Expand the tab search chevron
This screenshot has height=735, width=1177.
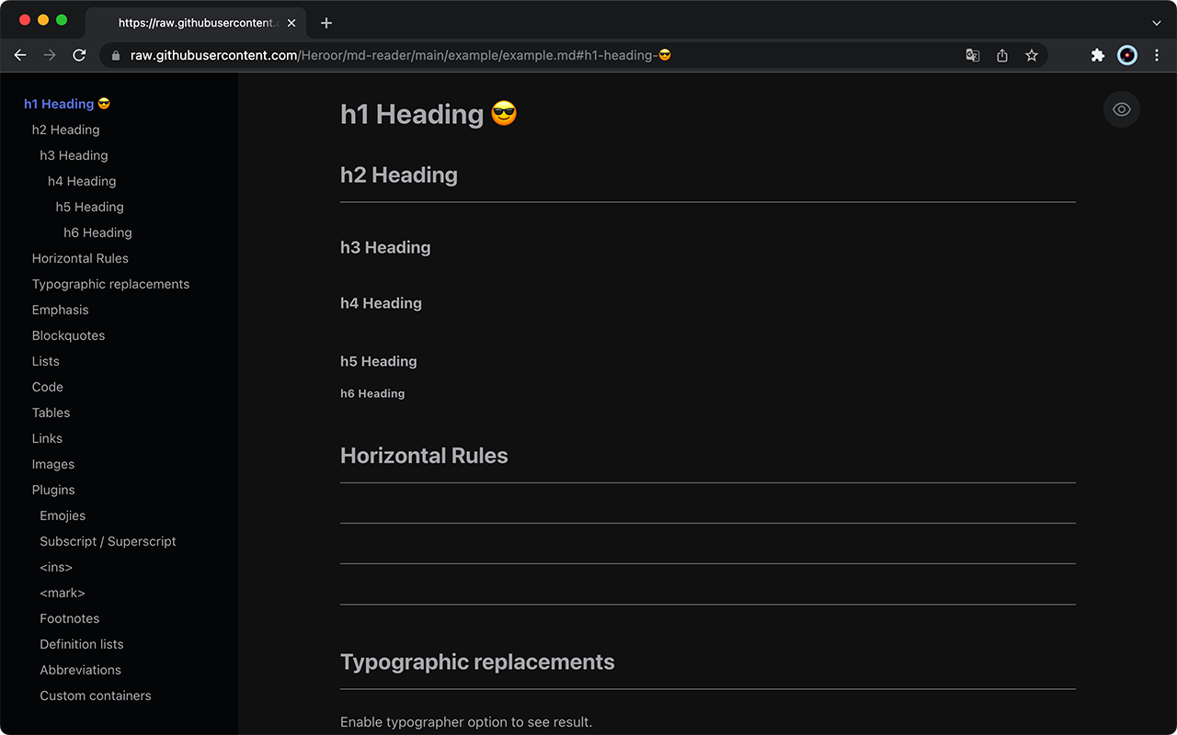tap(1156, 22)
